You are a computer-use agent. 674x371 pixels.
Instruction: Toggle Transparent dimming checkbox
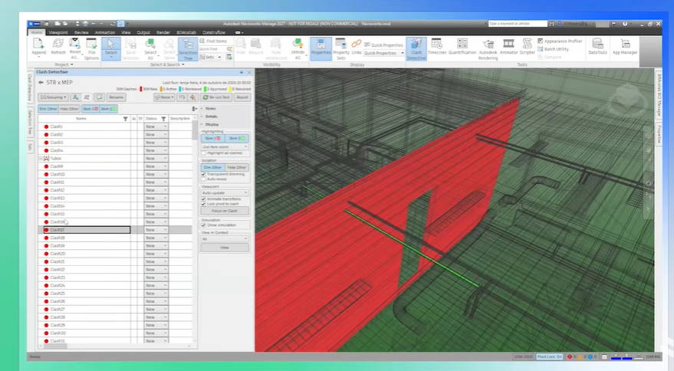204,174
